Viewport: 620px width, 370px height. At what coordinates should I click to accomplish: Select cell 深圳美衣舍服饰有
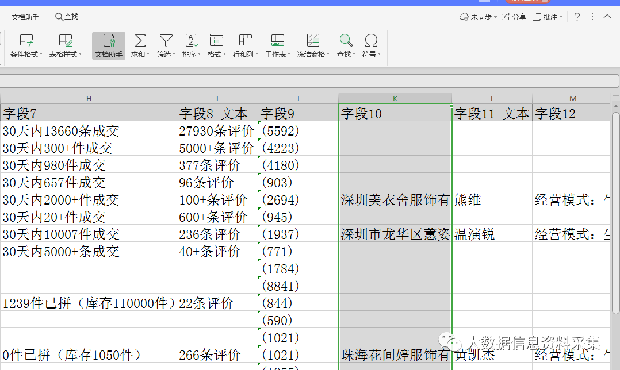[395, 199]
